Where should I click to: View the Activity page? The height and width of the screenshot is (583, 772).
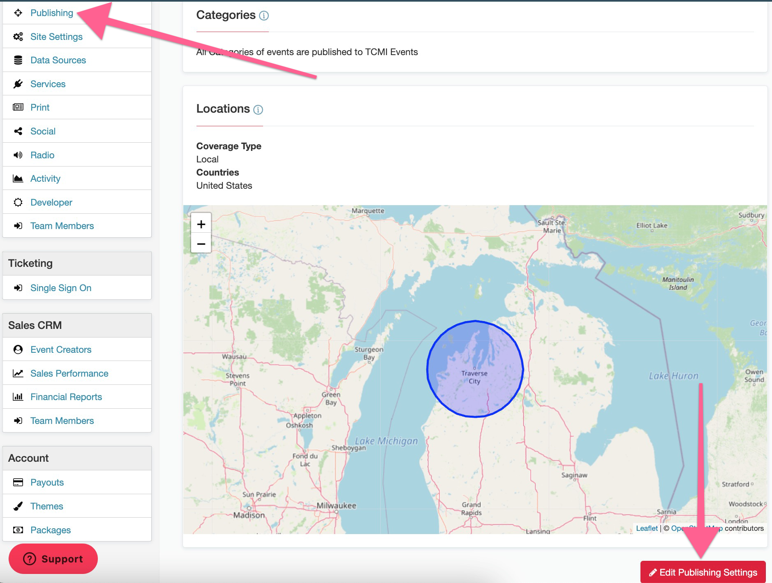(45, 178)
